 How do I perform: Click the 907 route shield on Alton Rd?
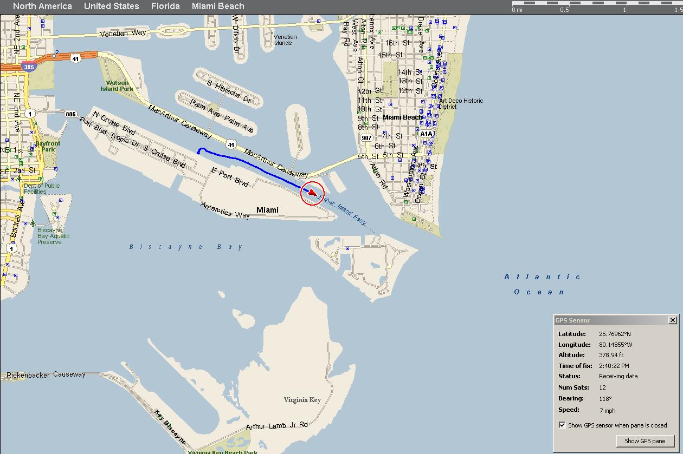coord(367,138)
